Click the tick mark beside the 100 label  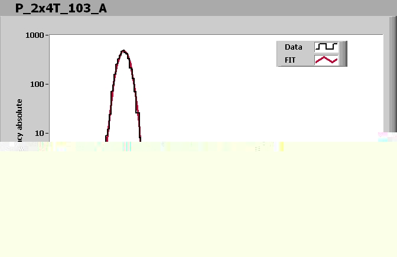(47, 84)
